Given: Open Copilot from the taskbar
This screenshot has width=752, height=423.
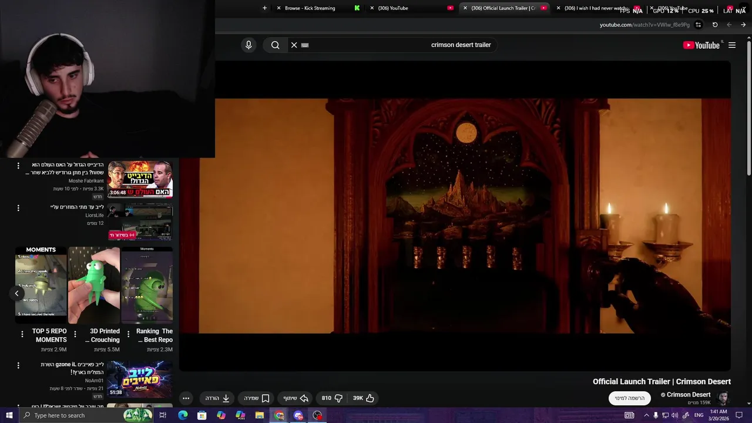Looking at the screenshot, I should 221,415.
